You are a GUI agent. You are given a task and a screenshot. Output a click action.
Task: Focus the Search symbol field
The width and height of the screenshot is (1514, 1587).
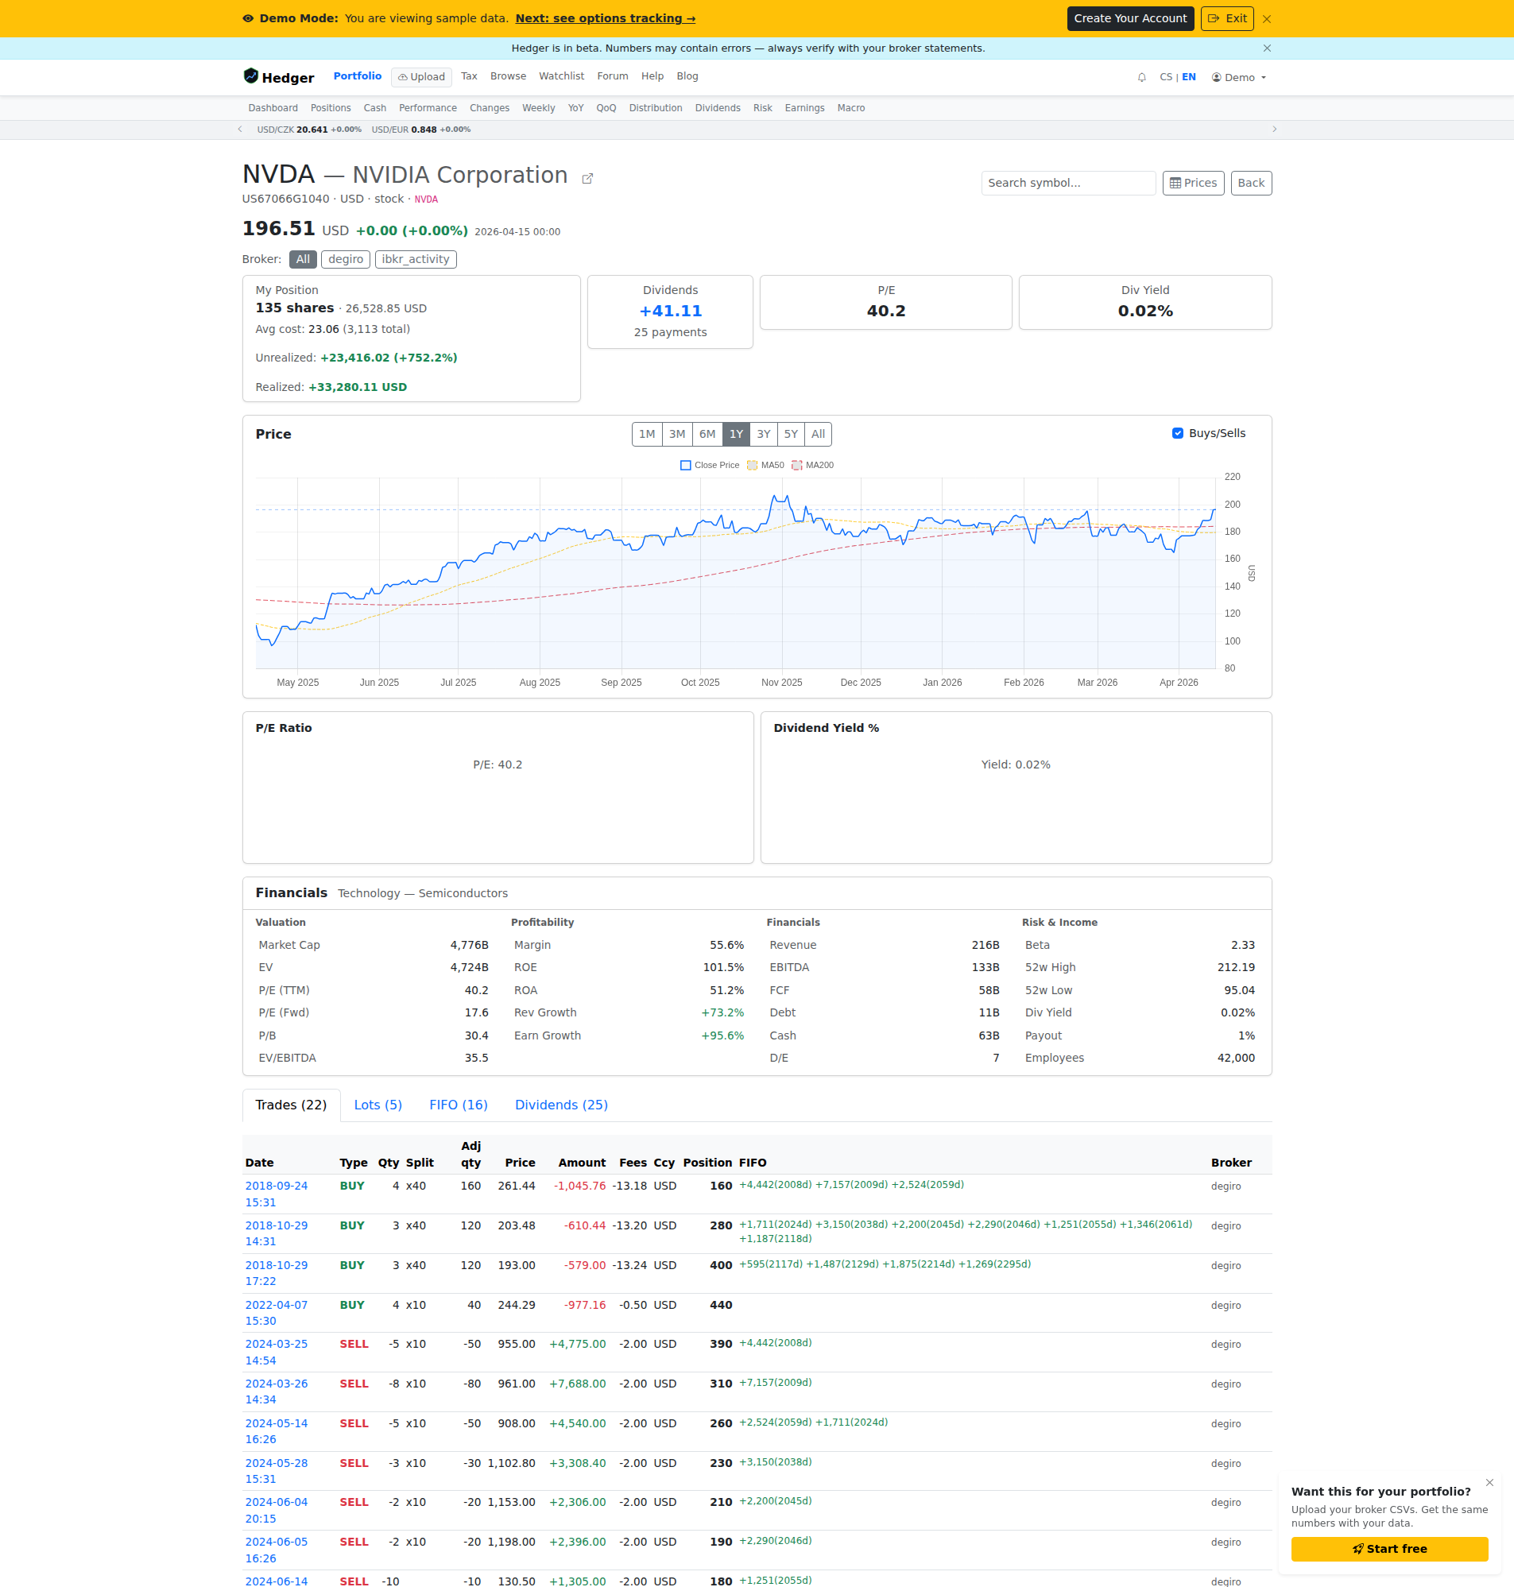(1067, 183)
